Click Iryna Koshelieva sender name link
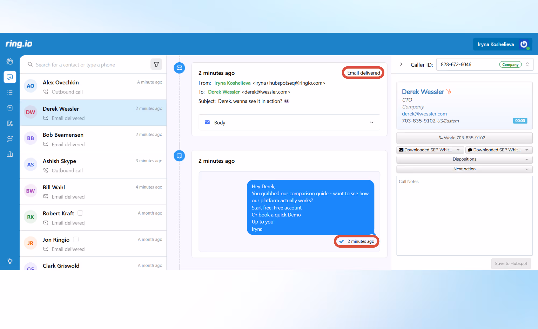Image resolution: width=538 pixels, height=329 pixels. point(232,83)
